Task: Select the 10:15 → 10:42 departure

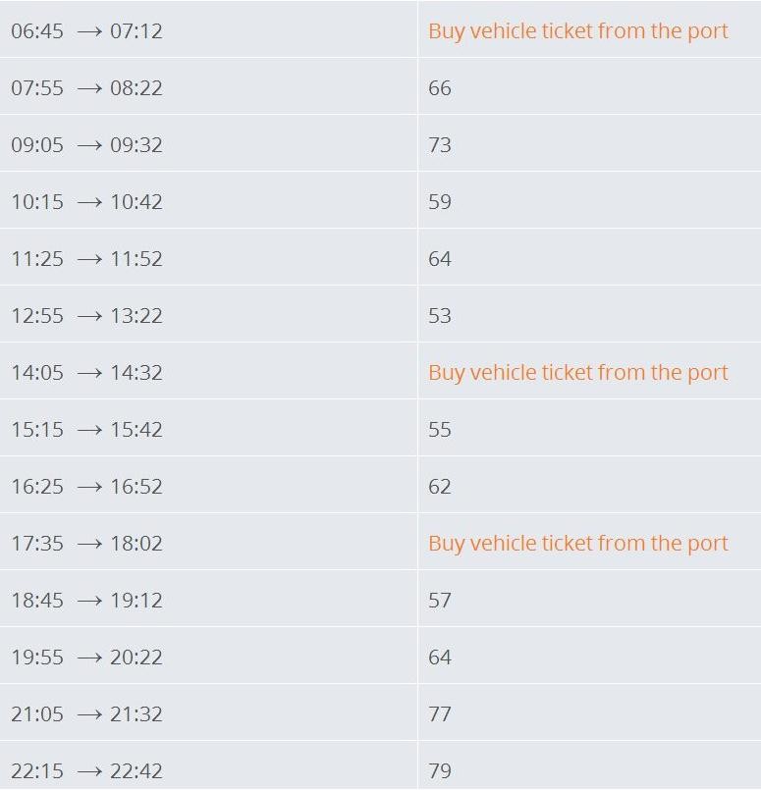Action: point(86,202)
